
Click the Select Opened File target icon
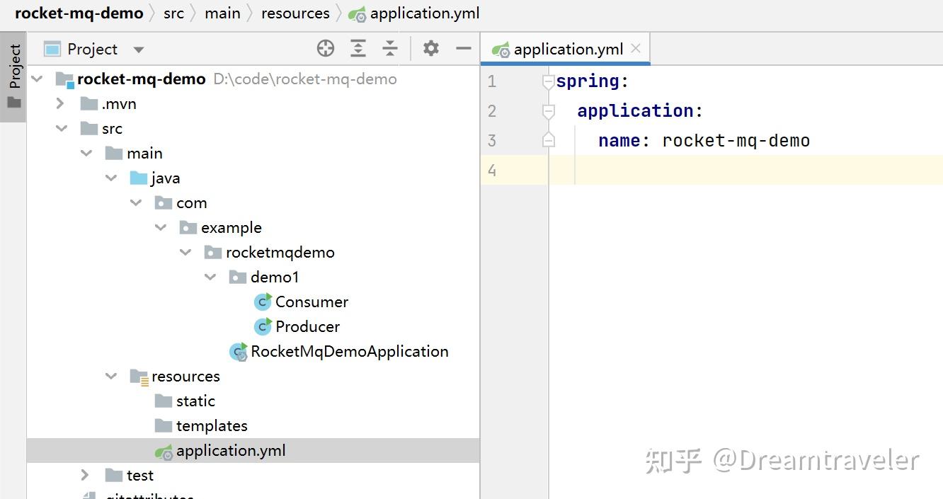point(326,48)
